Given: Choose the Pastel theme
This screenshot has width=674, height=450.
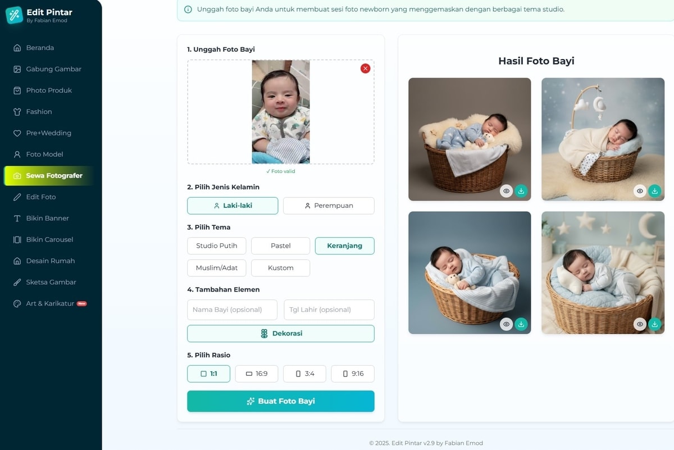Looking at the screenshot, I should coord(280,246).
